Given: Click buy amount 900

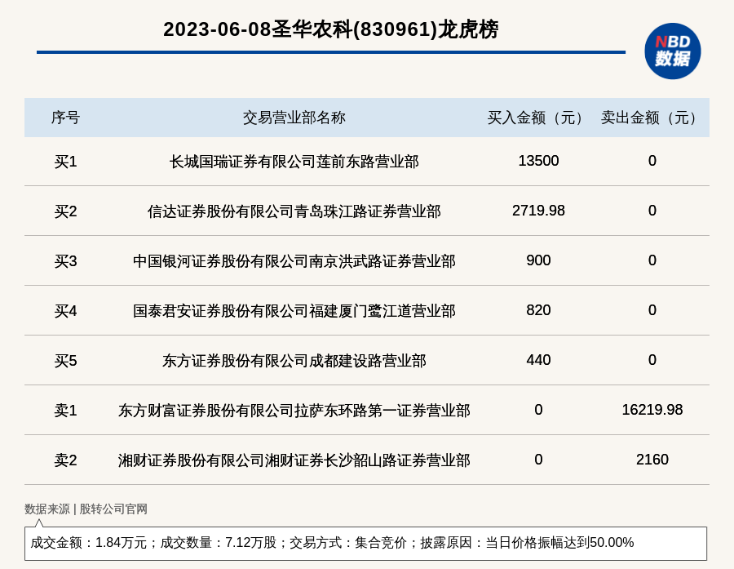Looking at the screenshot, I should pyautogui.click(x=538, y=260).
